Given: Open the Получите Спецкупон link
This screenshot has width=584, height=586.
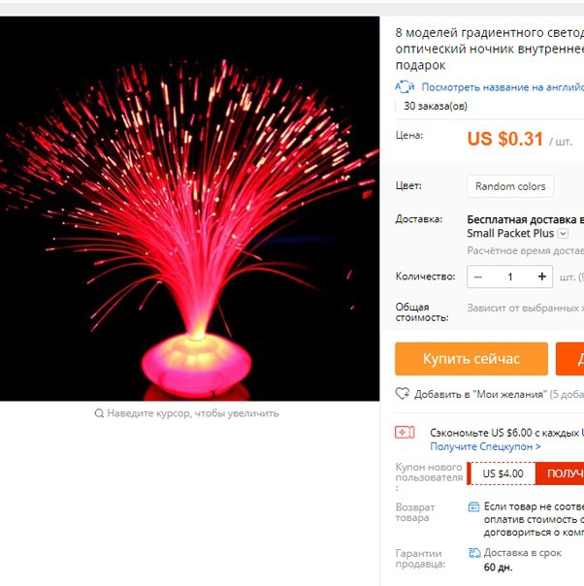Looking at the screenshot, I should [485, 446].
